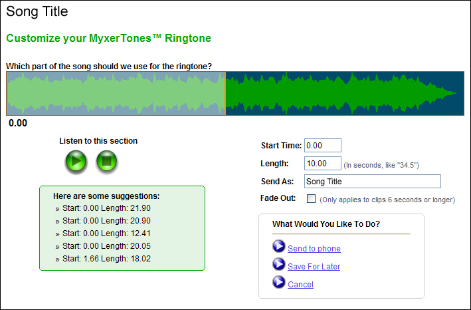471x310 pixels.
Task: Pick suggestion Start 0.00 Length 20.05
Action: [106, 246]
